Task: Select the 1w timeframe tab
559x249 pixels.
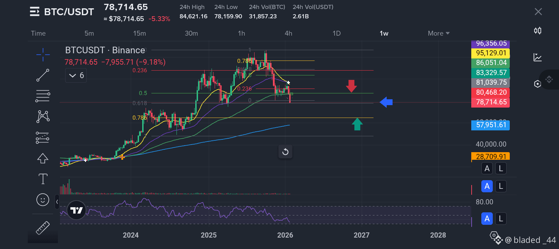Action: (384, 33)
